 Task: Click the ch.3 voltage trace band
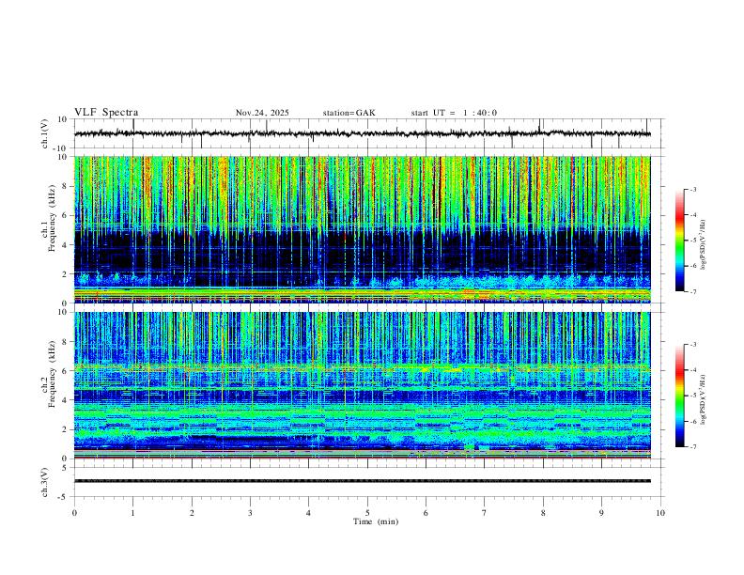[363, 481]
